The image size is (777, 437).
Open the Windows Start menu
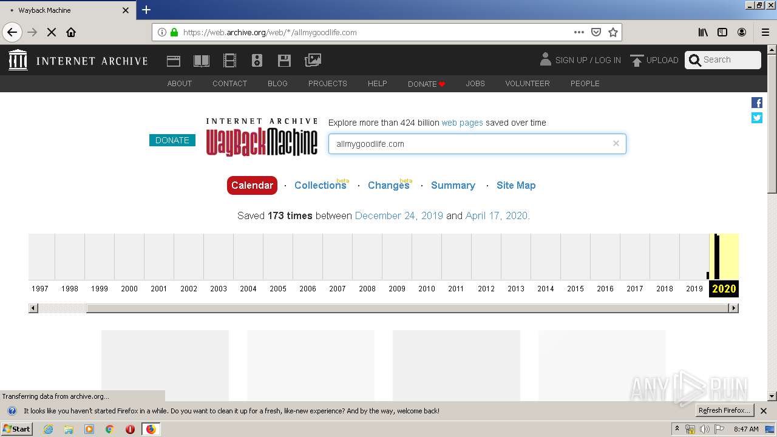click(18, 429)
